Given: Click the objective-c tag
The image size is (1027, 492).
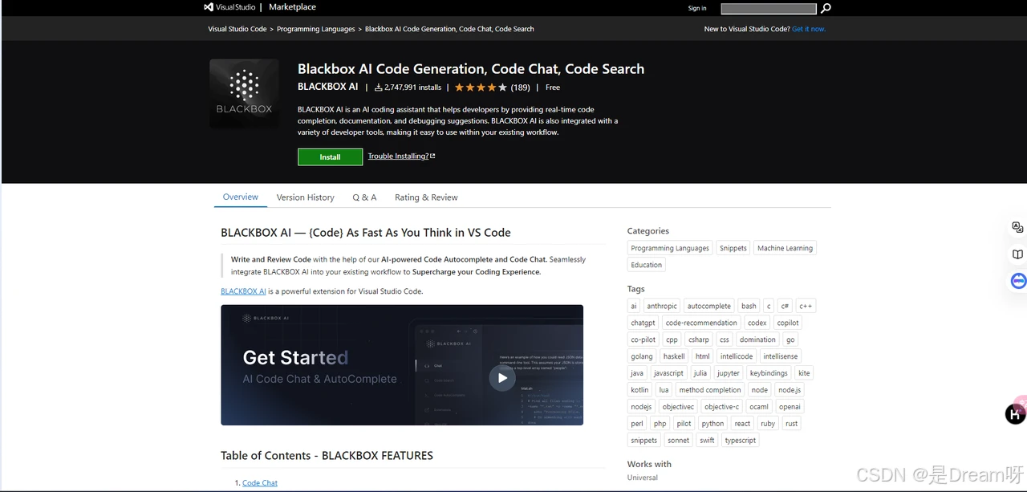Looking at the screenshot, I should tap(721, 407).
